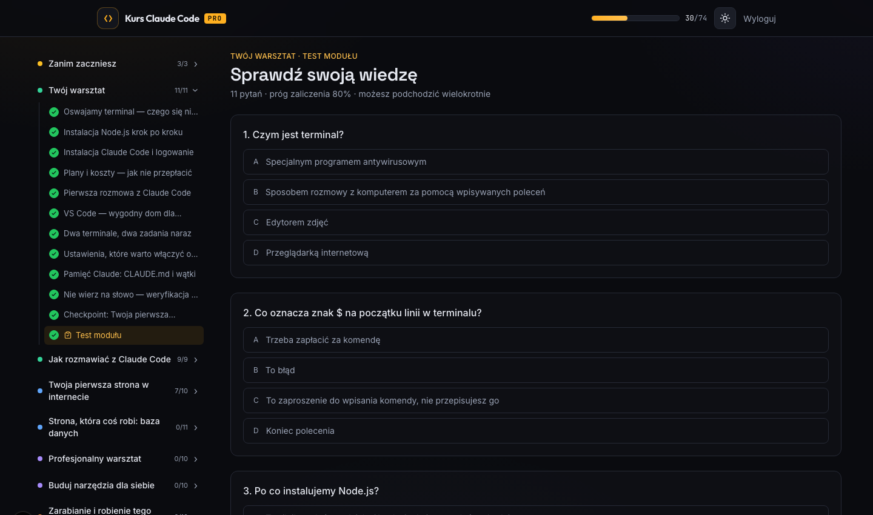The image size is (873, 515).
Task: Click the clipboard icon in Test modułu row
Action: point(68,335)
